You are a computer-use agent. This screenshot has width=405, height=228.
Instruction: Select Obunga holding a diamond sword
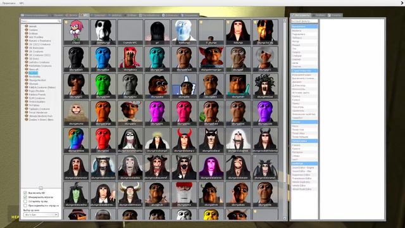coord(238,86)
